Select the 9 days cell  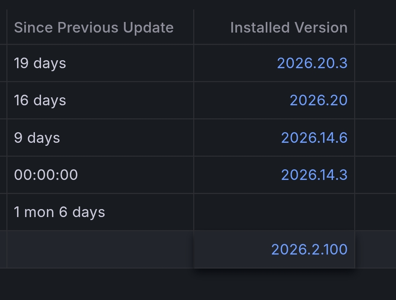(100, 137)
